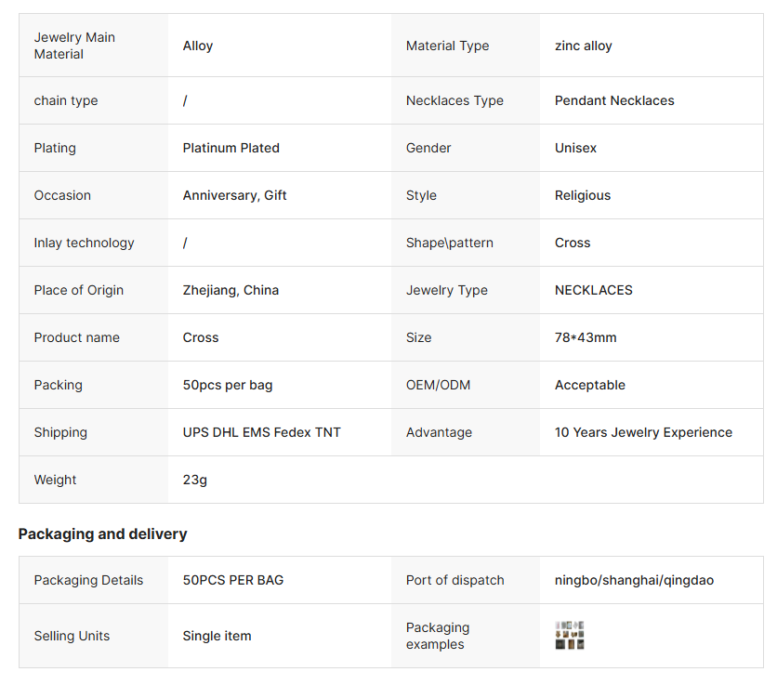
Task: Select the 'zinc alloy' material type value
Action: [584, 46]
